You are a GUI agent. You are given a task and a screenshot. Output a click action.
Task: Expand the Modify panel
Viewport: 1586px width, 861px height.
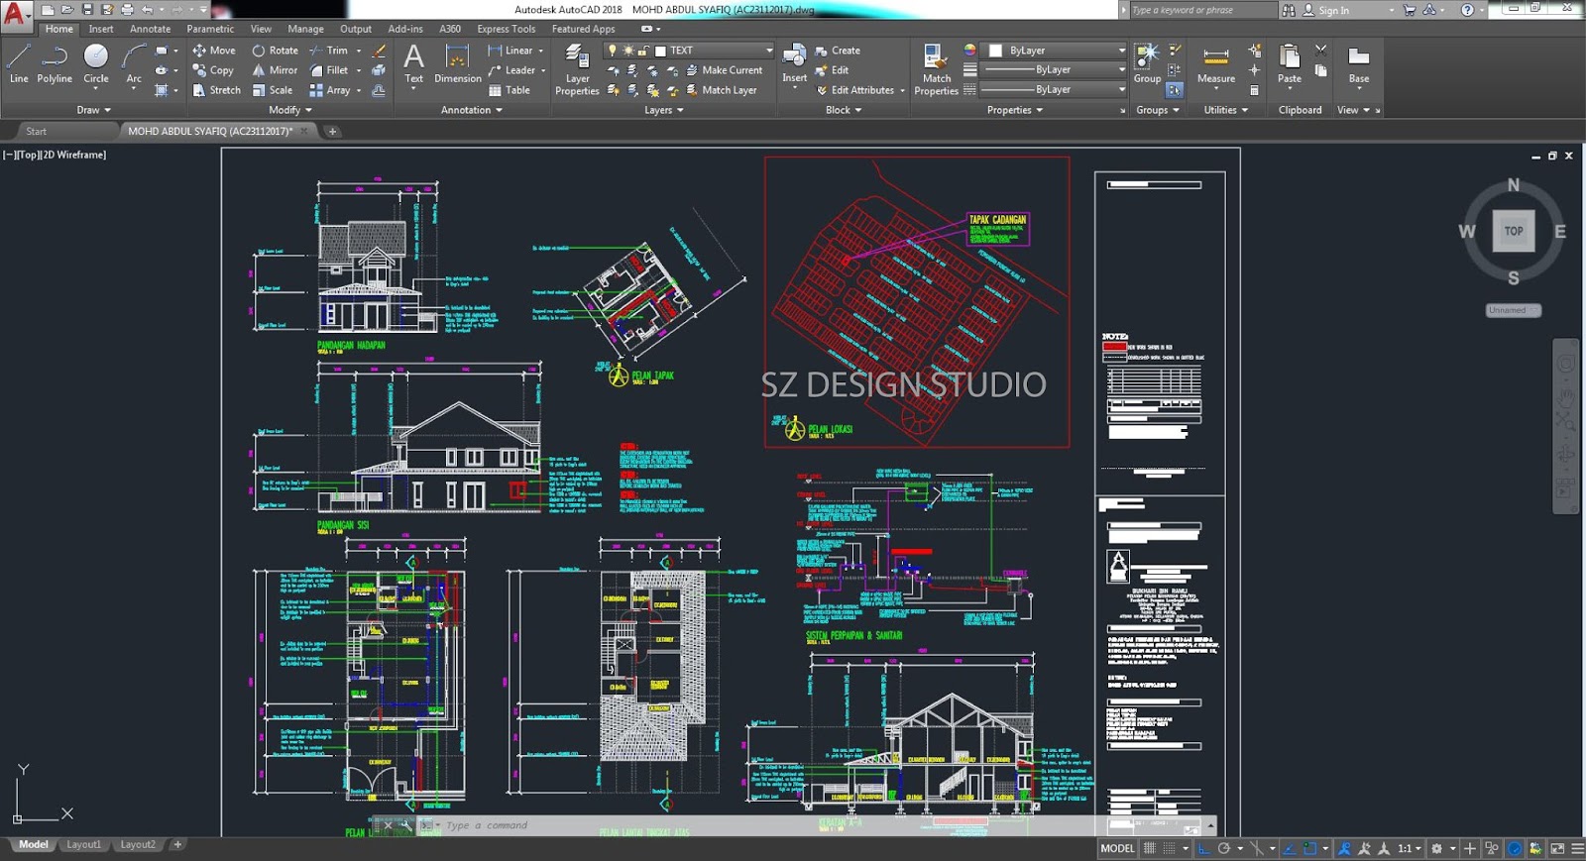pos(290,110)
